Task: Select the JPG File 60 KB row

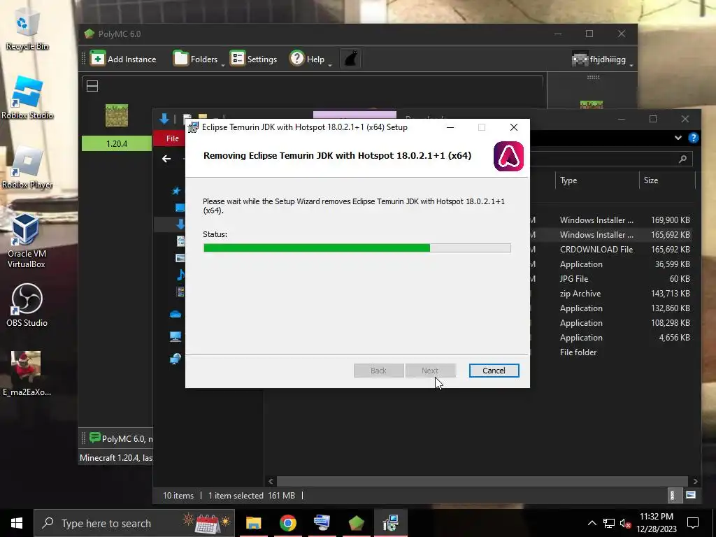Action: pos(611,278)
